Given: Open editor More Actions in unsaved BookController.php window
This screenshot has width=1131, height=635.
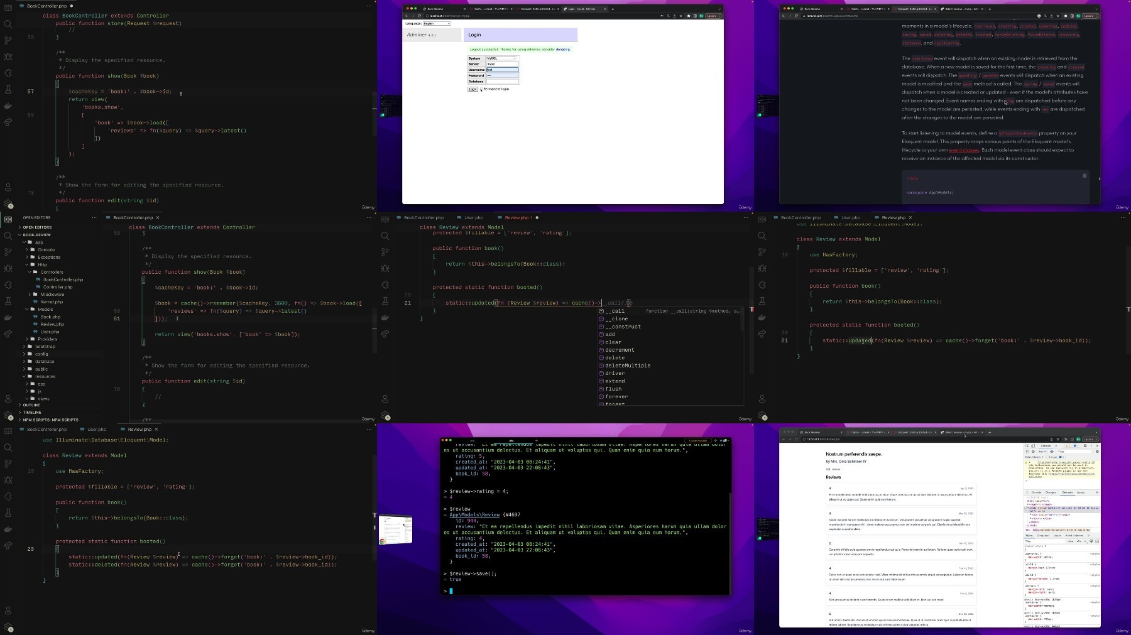Looking at the screenshot, I should point(369,6).
